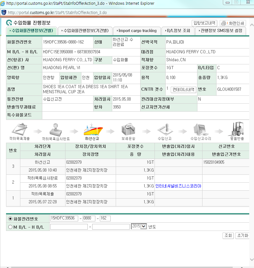The width and height of the screenshot is (254, 268).
Task: Click the processing date 2015.05.08 value
Action: pos(122,99)
